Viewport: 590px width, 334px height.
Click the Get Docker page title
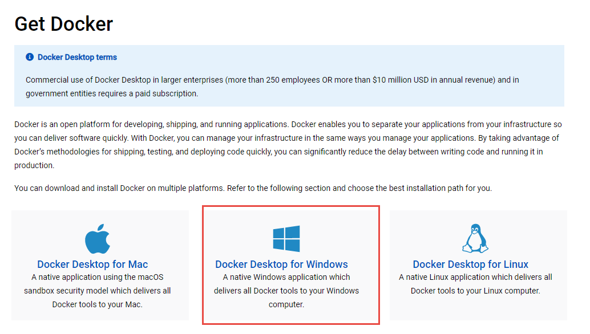pyautogui.click(x=63, y=24)
